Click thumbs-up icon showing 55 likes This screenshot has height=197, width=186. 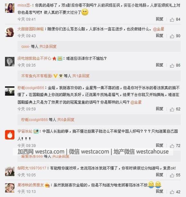(172, 175)
